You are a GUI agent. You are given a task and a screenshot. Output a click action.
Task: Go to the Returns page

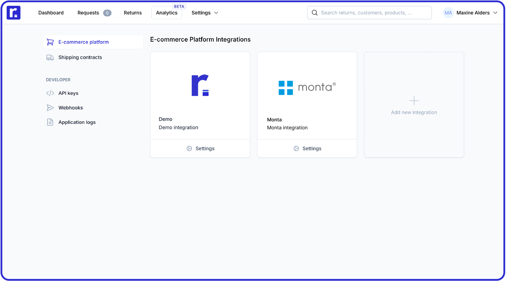[133, 13]
